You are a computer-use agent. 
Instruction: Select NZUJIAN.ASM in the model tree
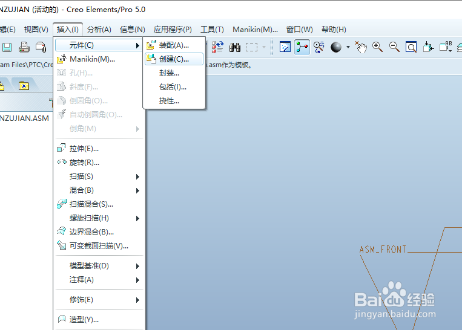24,118
